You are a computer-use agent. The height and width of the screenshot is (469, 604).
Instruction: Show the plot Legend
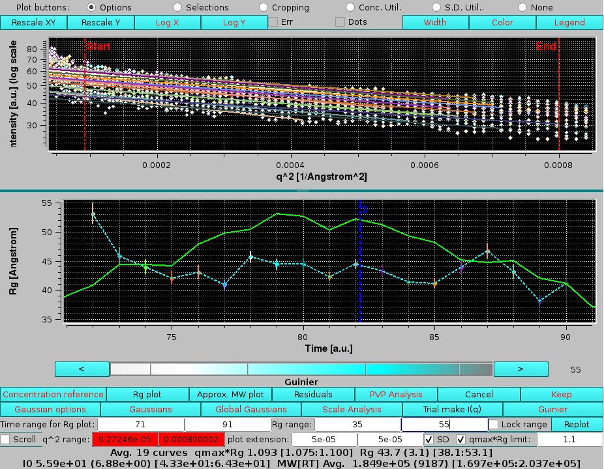[569, 21]
